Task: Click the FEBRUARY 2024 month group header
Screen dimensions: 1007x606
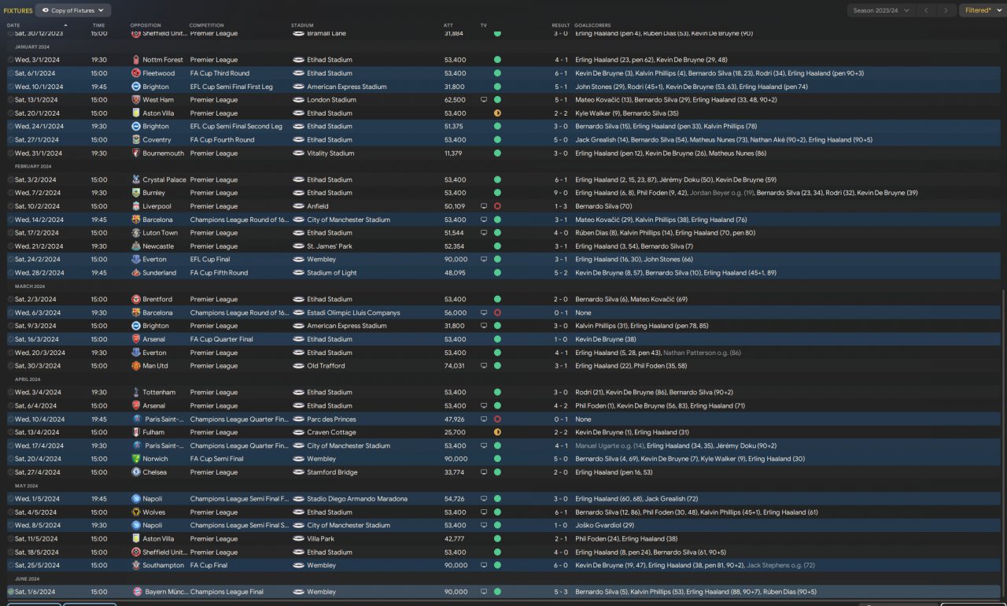Action: (x=33, y=167)
